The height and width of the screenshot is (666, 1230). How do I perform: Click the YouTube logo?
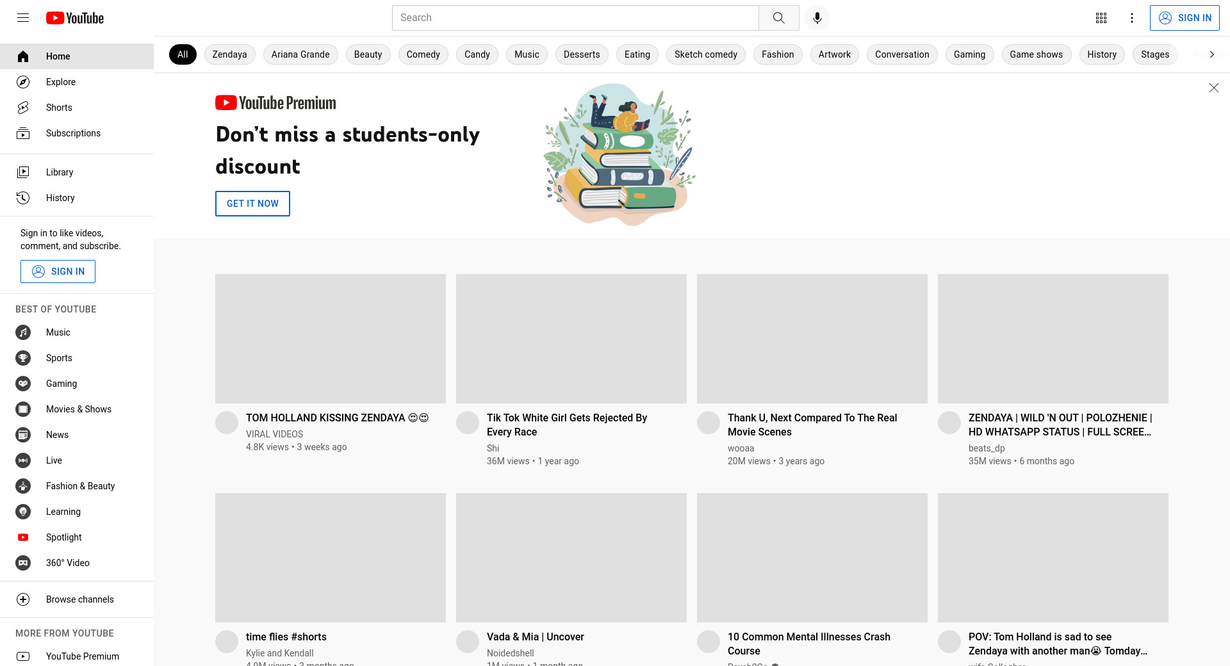click(75, 18)
